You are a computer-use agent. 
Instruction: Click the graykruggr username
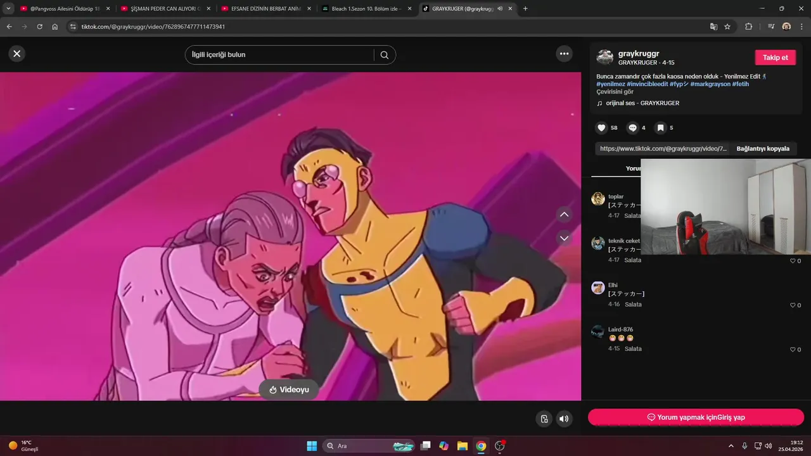(639, 54)
